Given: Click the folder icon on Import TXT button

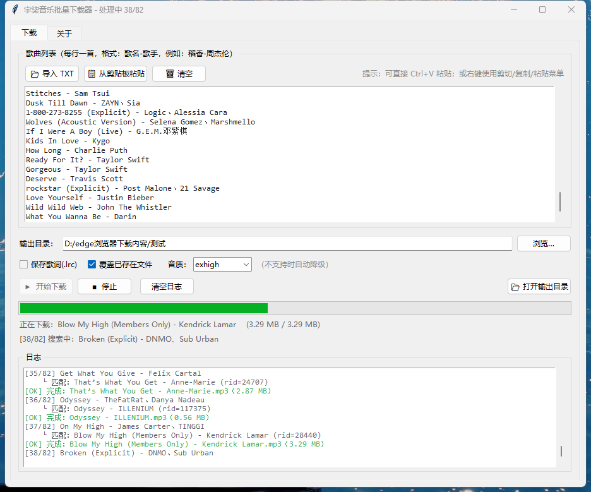Looking at the screenshot, I should pos(35,74).
